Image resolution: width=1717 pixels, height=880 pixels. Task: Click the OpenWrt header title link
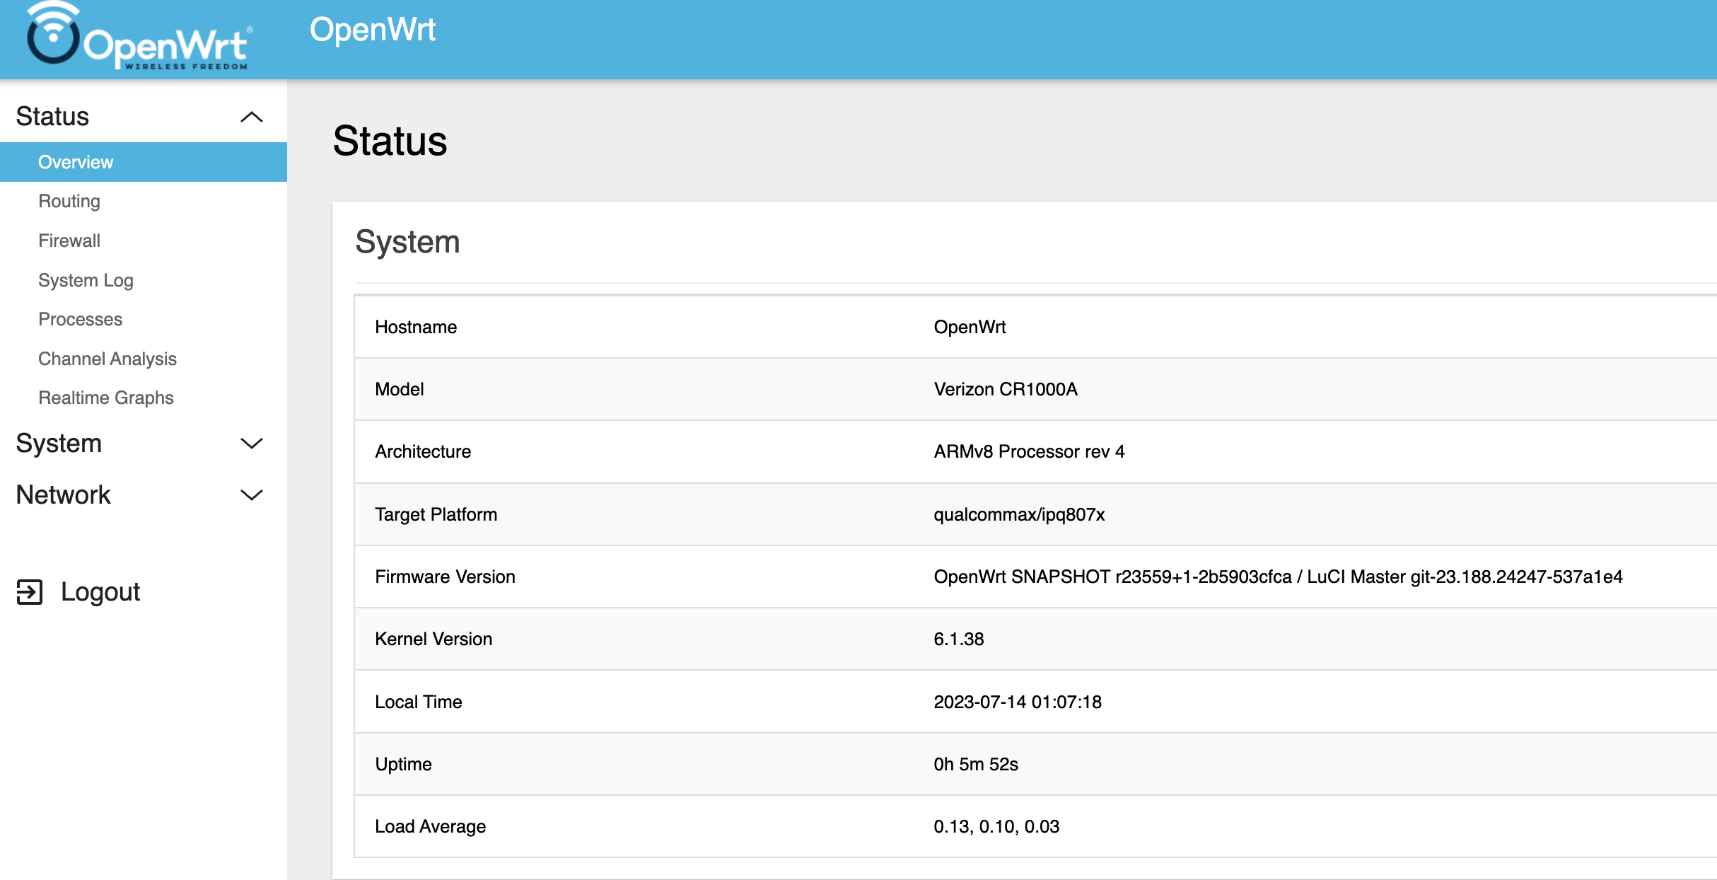pos(373,30)
